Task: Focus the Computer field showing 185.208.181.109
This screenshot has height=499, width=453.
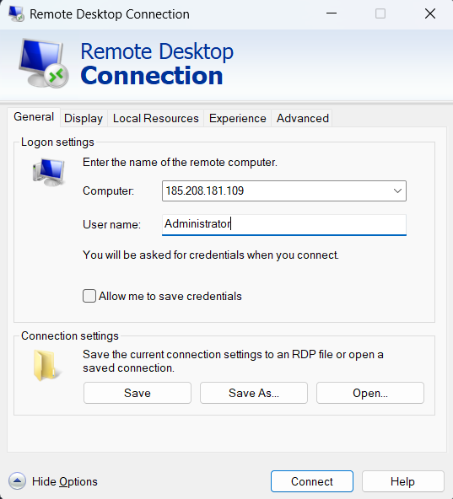Action: click(284, 191)
